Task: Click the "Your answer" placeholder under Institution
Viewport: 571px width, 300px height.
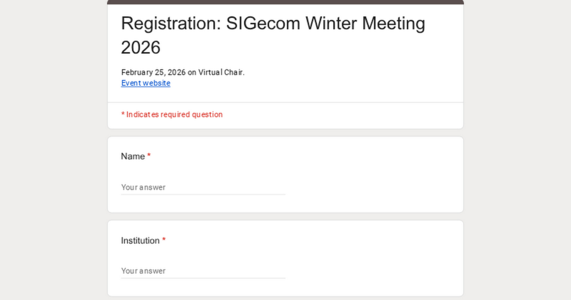Action: tap(143, 271)
